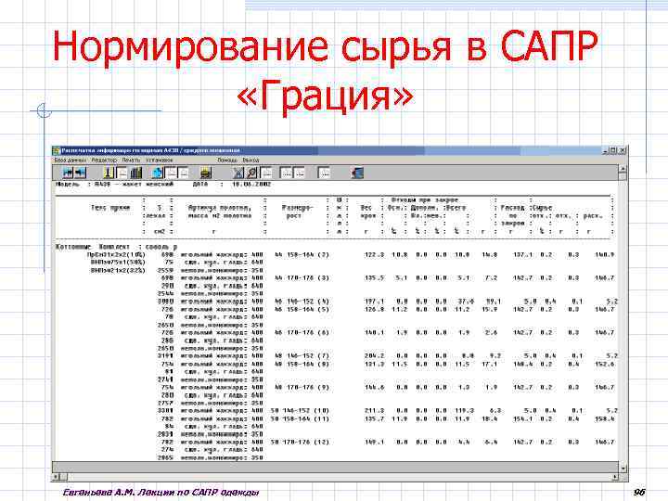Click the weight value 197.1
This screenshot has height=501, width=668.
tap(374, 302)
